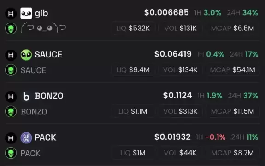Viewport: 265px width, 166px height.
Task: Click the SAUCE green alien token logo
Action: [26, 55]
